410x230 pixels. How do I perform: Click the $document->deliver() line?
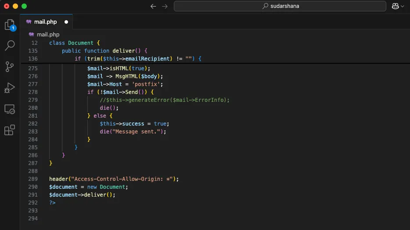pos(82,195)
